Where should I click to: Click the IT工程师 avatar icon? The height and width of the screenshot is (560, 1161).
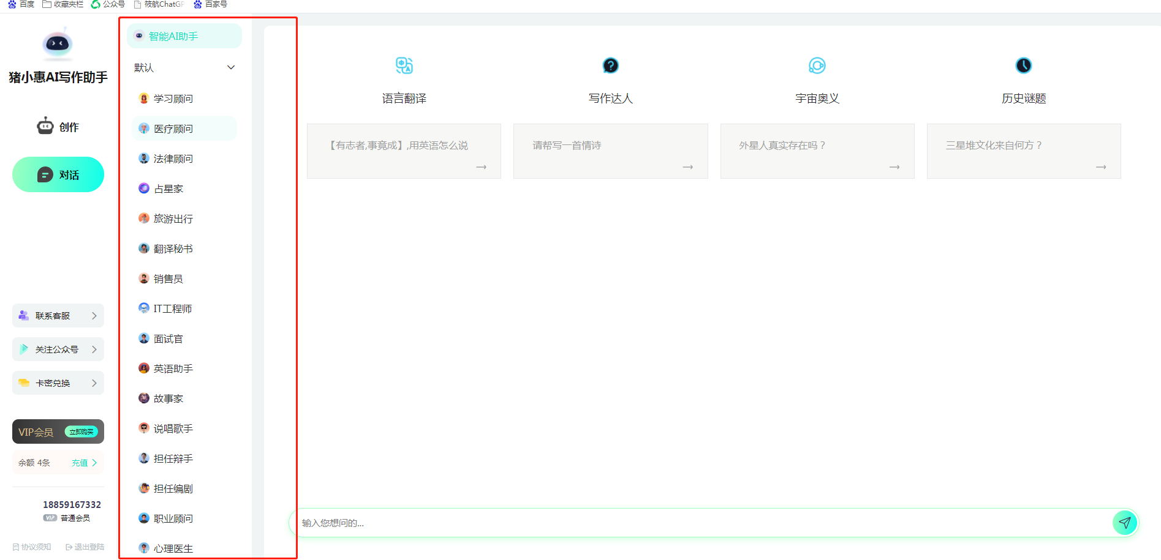(144, 308)
